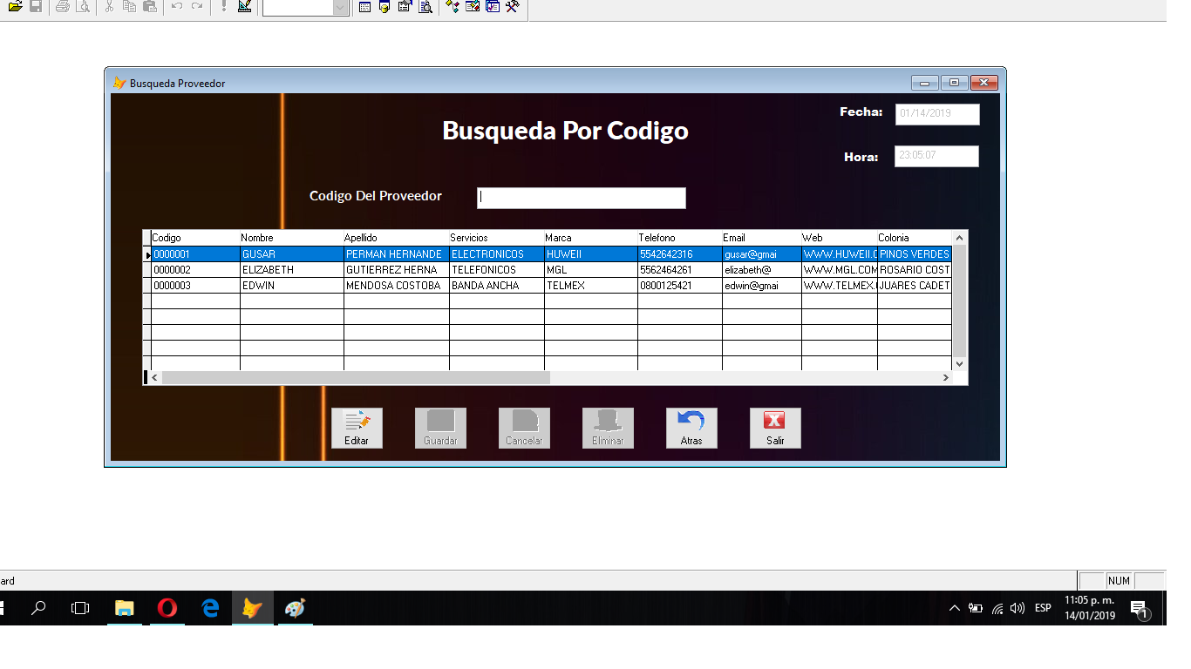Open the database dropdown in the toolbar

[x=340, y=7]
